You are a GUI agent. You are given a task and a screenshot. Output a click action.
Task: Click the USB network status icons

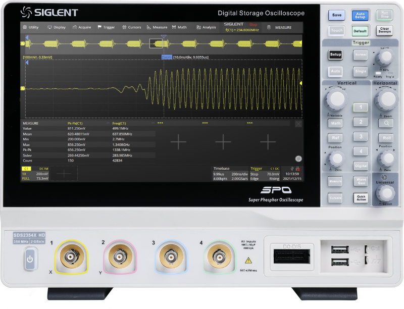point(295,169)
